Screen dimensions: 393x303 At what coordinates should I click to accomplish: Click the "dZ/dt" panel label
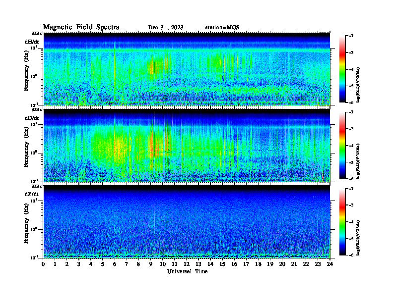coord(32,194)
